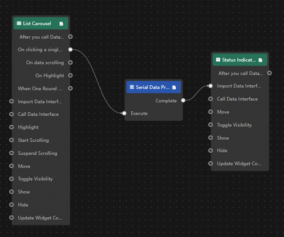Image resolution: width=284 pixels, height=237 pixels.
Task: Click the 'On Highlight' output port circle
Action: tap(70, 75)
